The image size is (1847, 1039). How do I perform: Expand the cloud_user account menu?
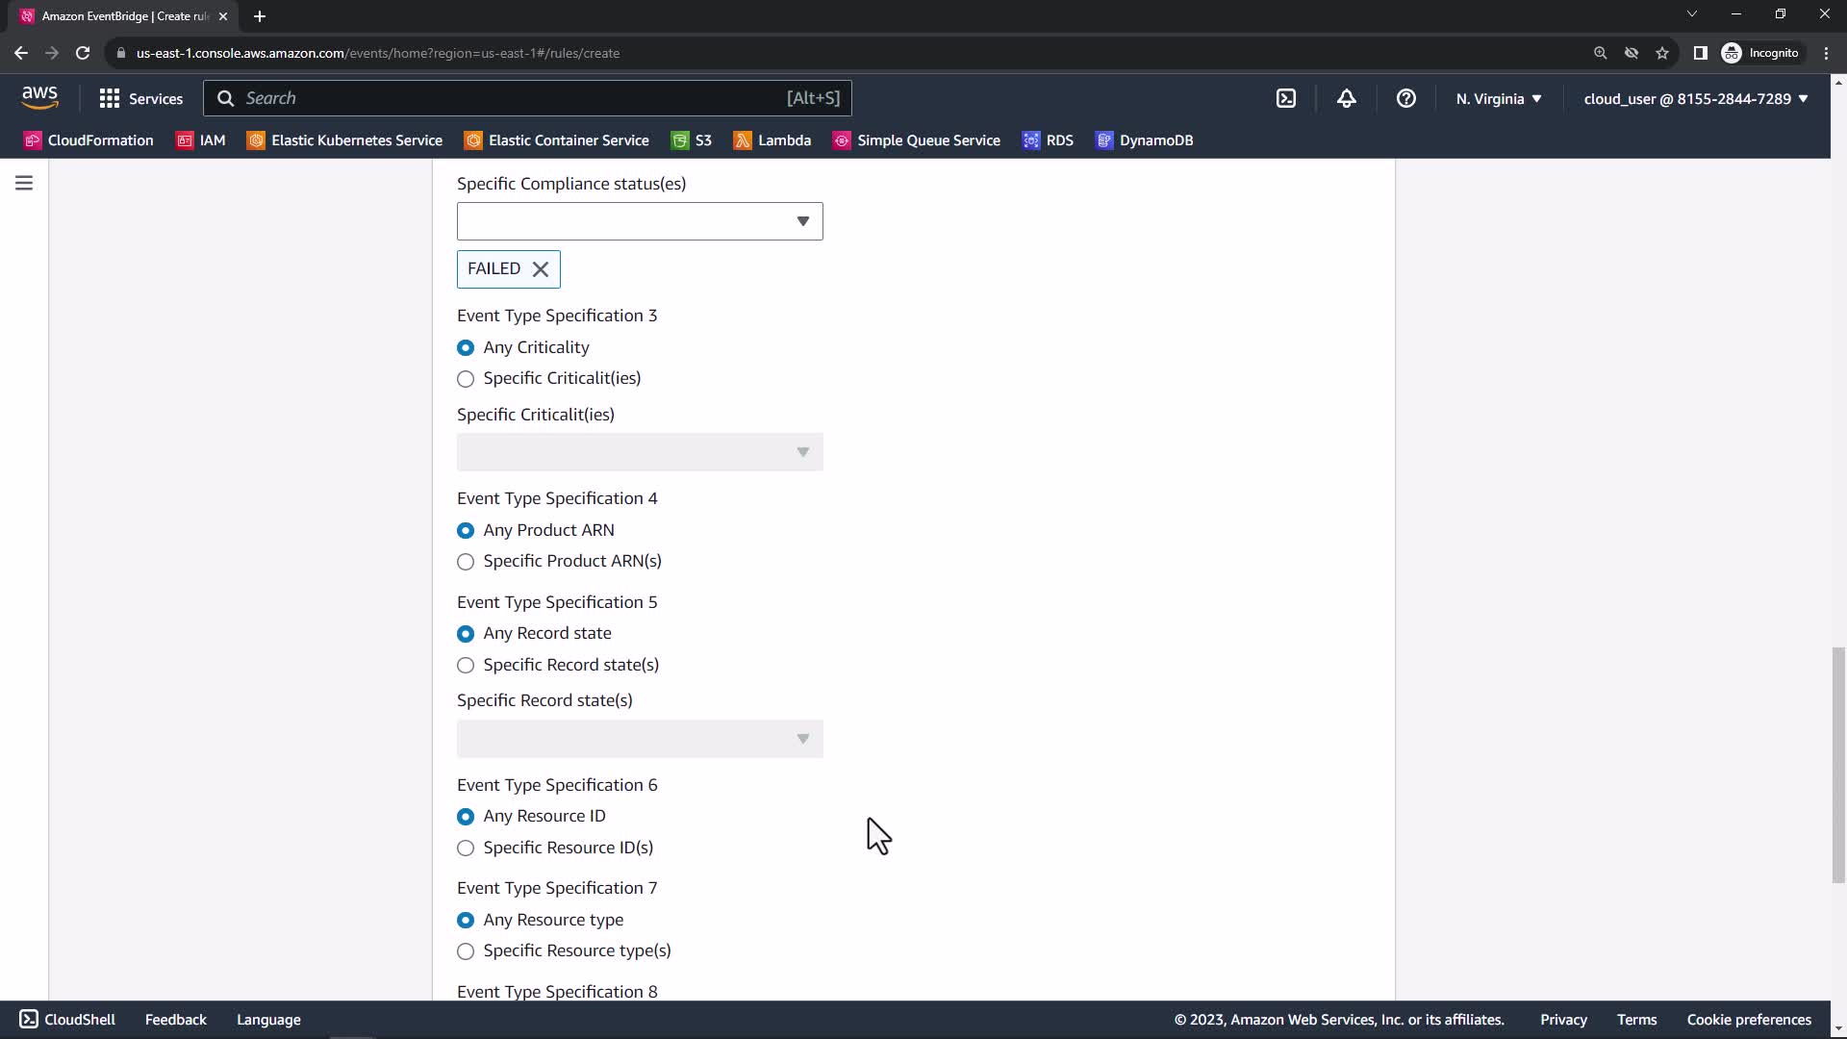(1695, 98)
